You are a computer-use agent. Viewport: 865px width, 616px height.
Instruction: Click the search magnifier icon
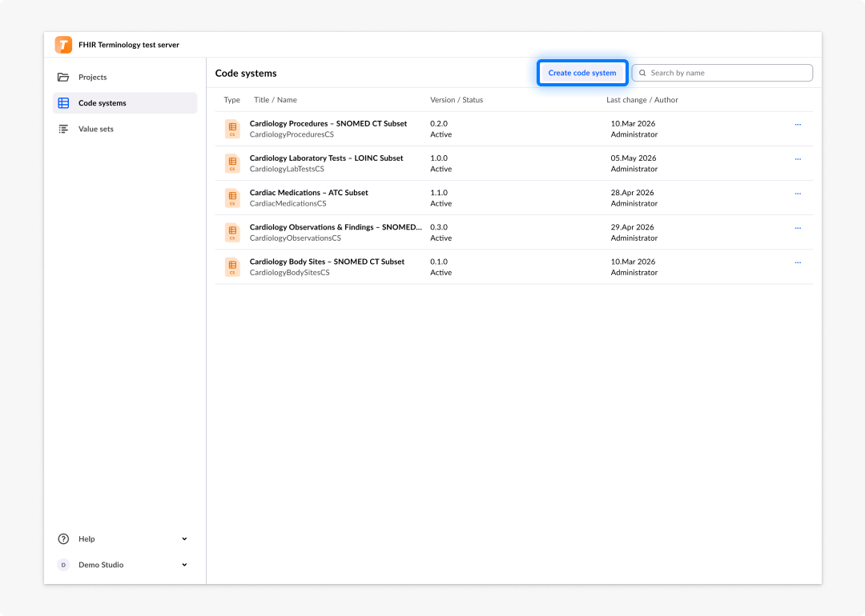coord(642,73)
